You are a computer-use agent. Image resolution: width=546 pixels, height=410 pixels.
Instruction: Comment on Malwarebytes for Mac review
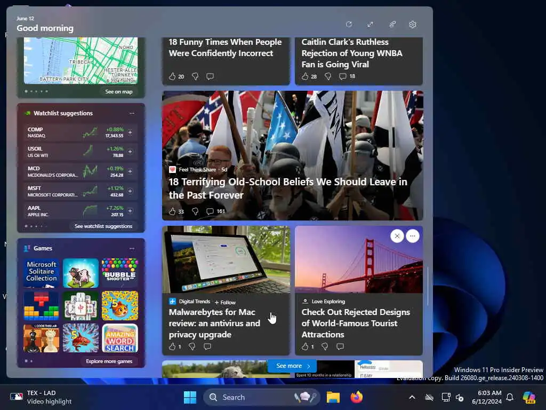pos(207,346)
